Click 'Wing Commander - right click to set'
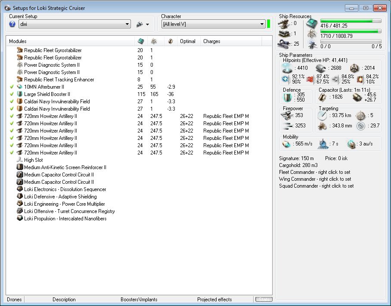This screenshot has width=391, height=306. (x=315, y=179)
